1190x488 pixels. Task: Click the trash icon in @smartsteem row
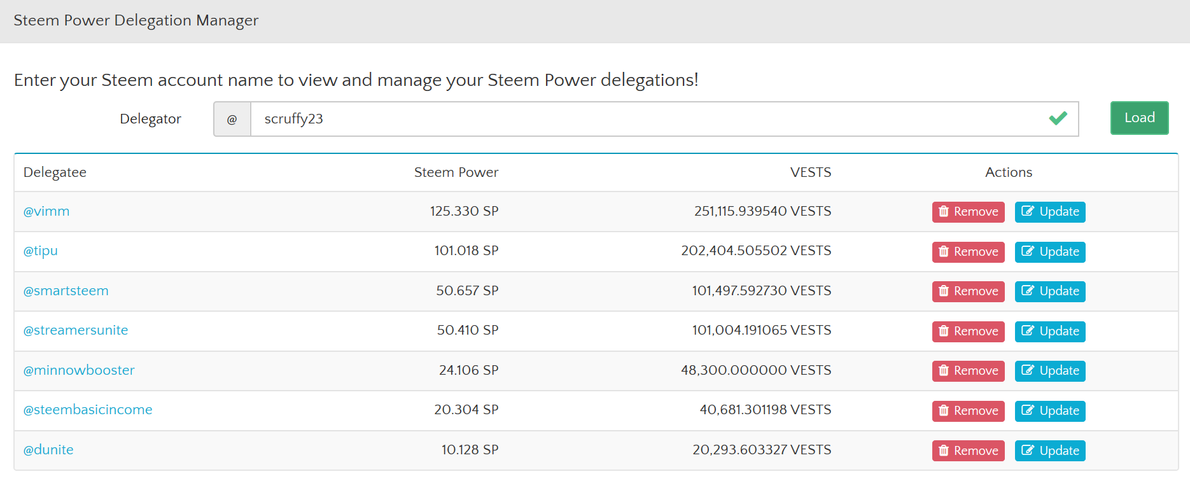tap(944, 291)
